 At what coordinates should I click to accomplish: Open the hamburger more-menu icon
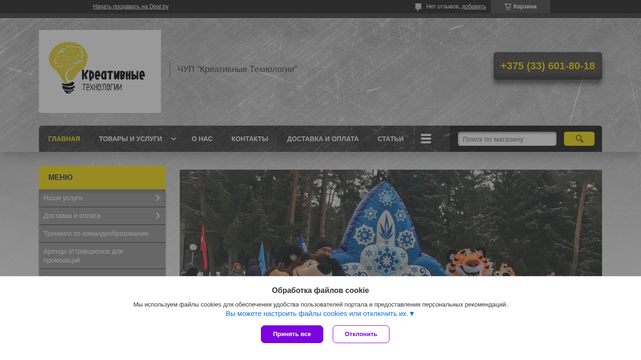[x=426, y=139]
